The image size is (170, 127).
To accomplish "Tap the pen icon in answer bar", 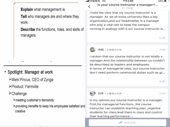I will [x=120, y=123].
